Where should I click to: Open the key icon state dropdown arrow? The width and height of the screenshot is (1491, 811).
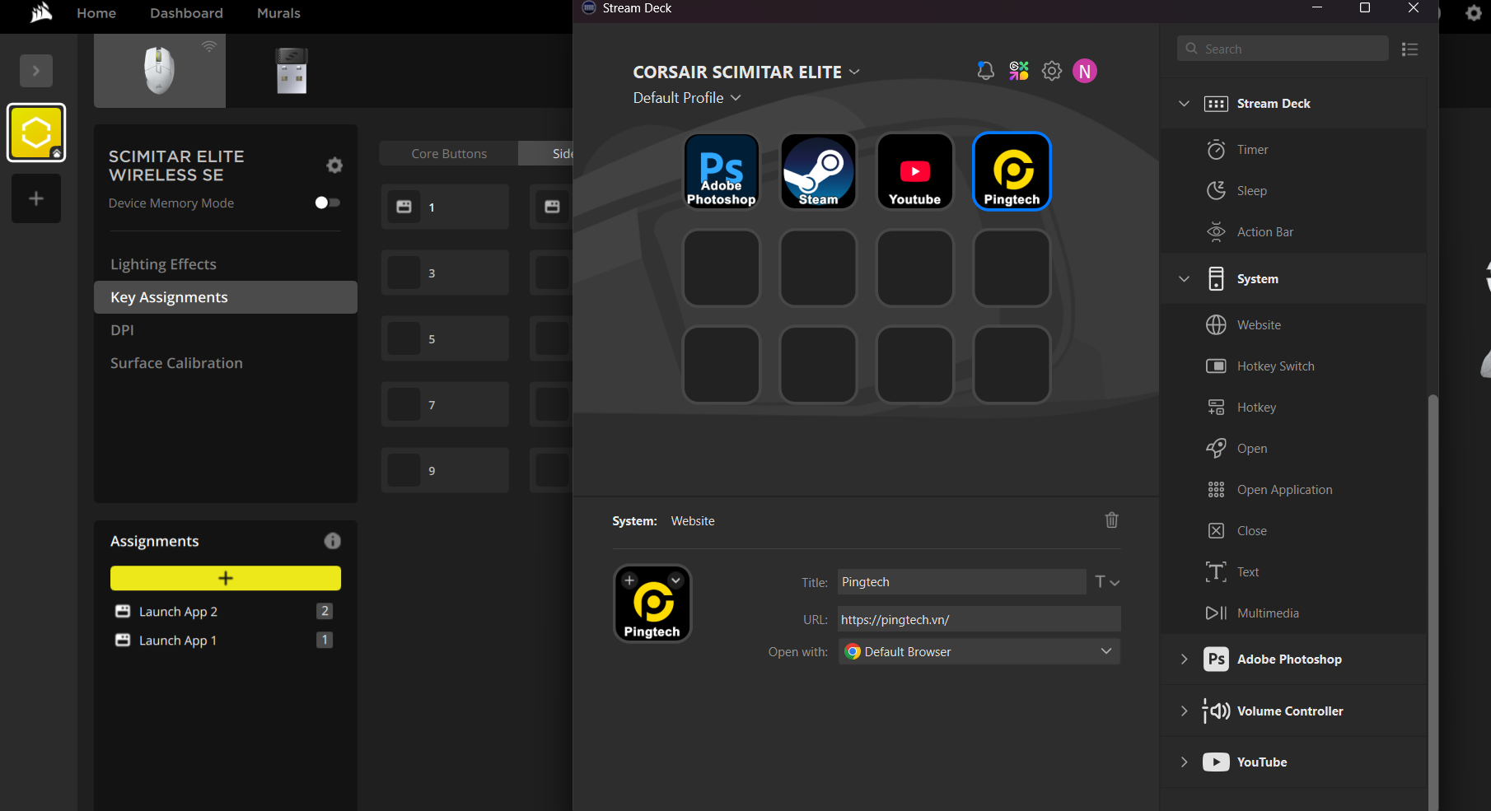676,580
